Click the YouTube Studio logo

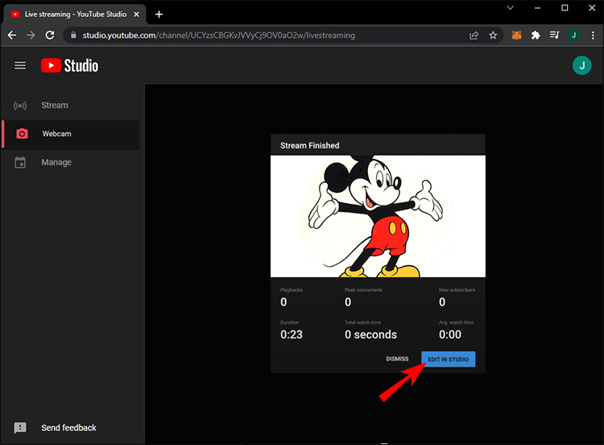[69, 65]
